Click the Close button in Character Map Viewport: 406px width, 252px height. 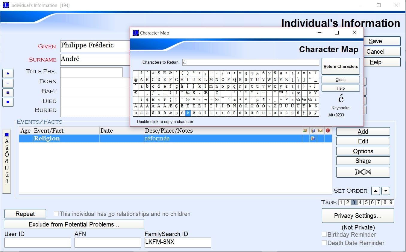[341, 79]
